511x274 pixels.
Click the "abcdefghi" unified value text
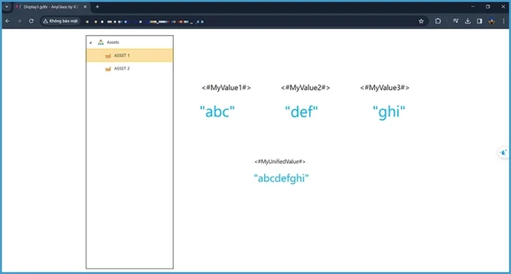pyautogui.click(x=281, y=178)
